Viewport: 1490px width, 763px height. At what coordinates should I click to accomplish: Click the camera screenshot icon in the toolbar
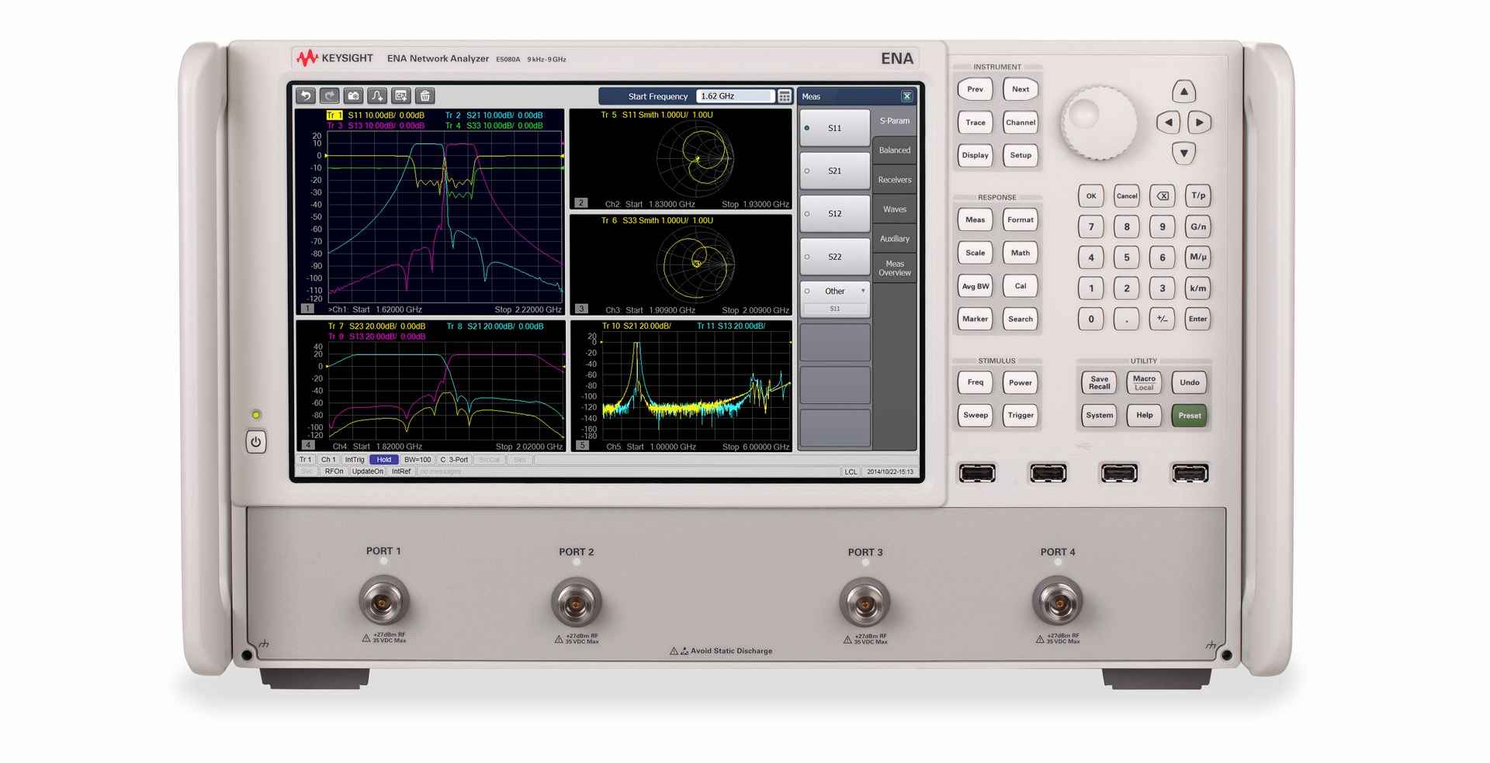[353, 96]
